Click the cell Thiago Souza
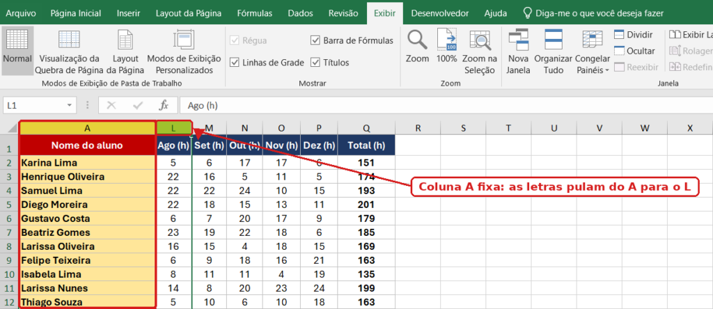The height and width of the screenshot is (309, 713). pyautogui.click(x=87, y=302)
